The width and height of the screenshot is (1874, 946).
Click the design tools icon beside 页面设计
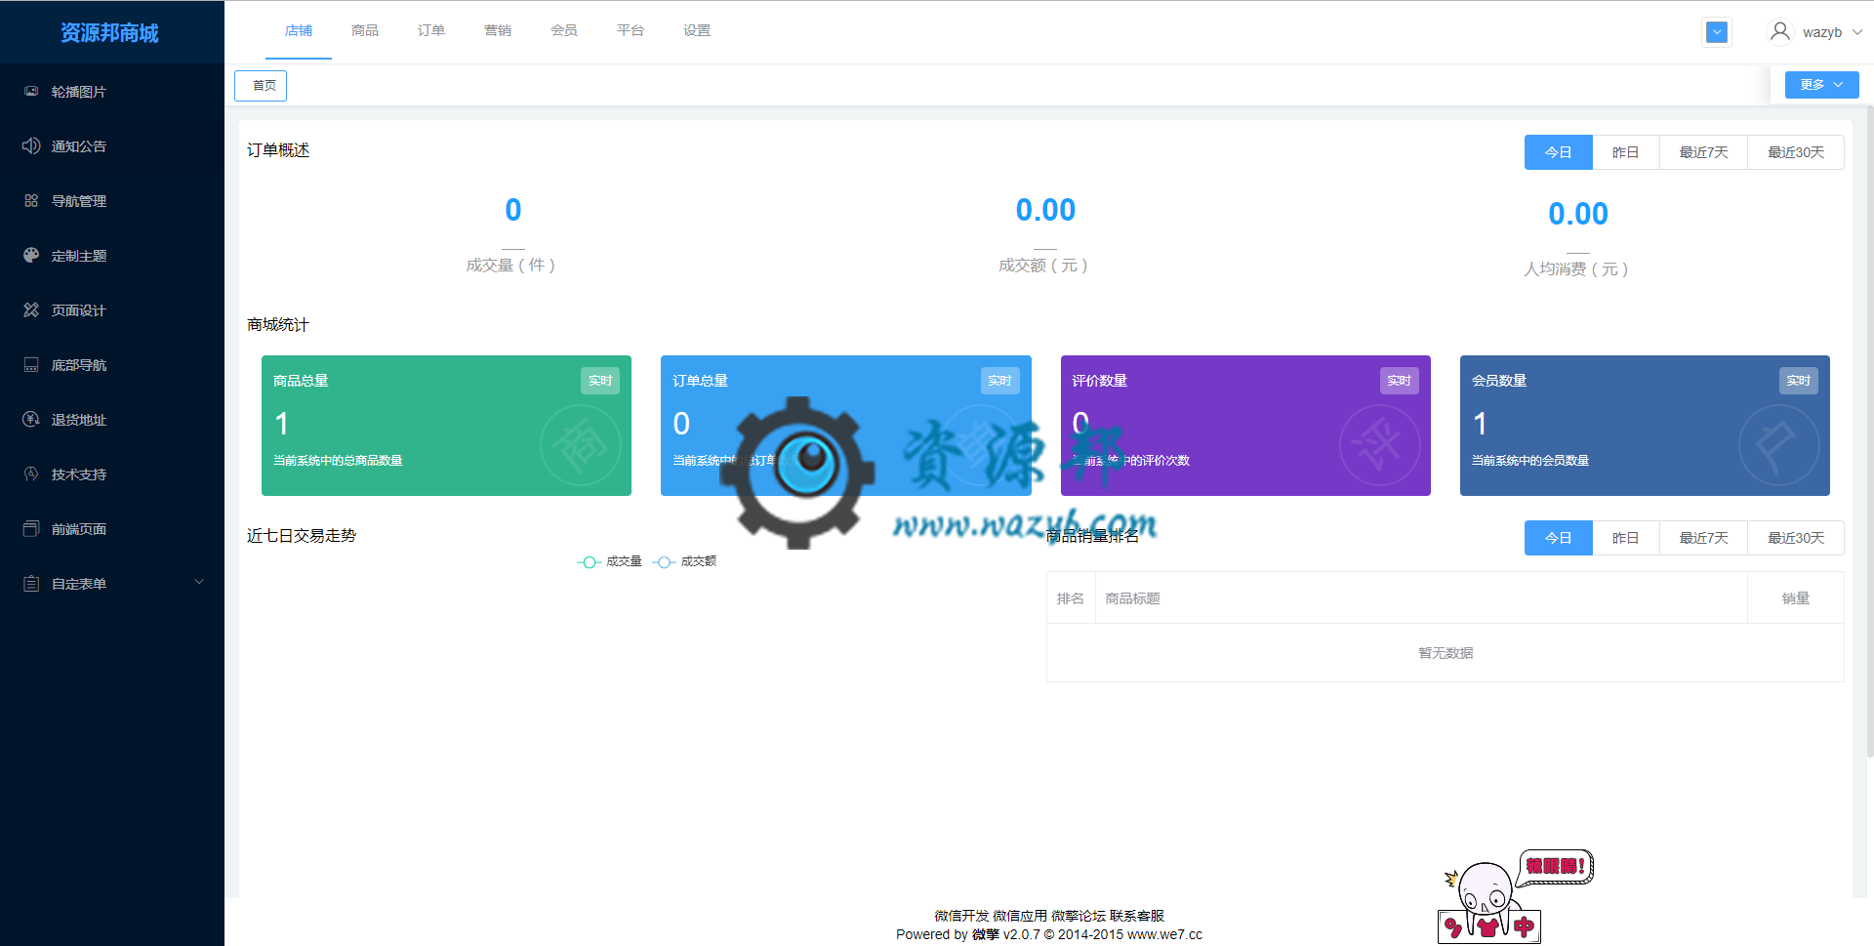coord(31,309)
